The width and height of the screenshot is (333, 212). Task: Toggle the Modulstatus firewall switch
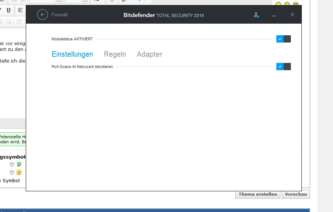click(284, 39)
